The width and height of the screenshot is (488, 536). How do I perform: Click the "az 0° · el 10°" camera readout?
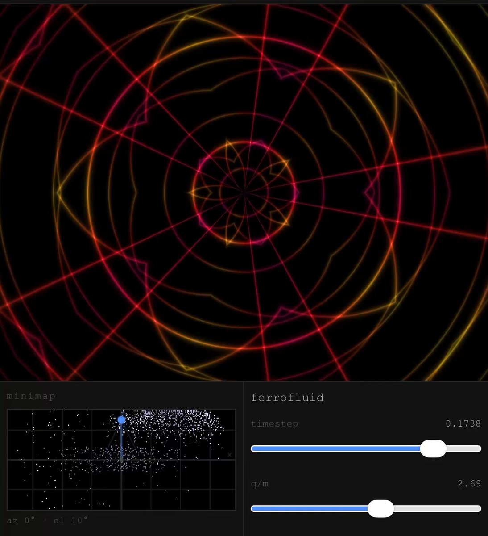pyautogui.click(x=47, y=520)
